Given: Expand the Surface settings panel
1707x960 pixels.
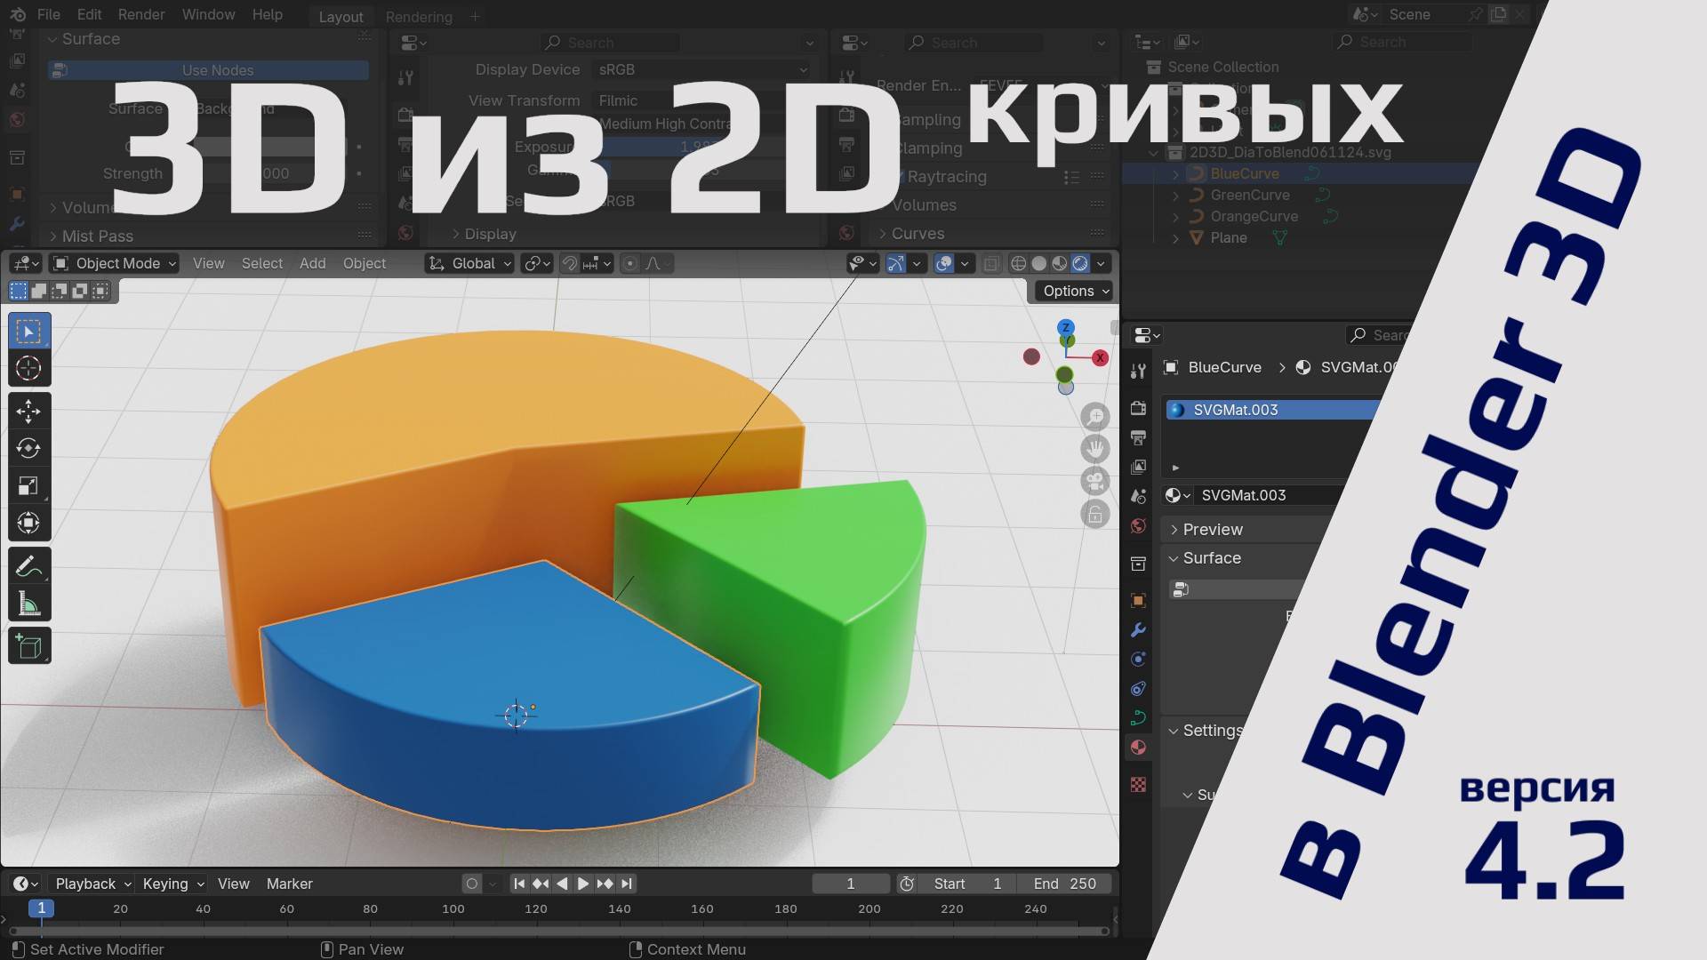Looking at the screenshot, I should (1211, 556).
